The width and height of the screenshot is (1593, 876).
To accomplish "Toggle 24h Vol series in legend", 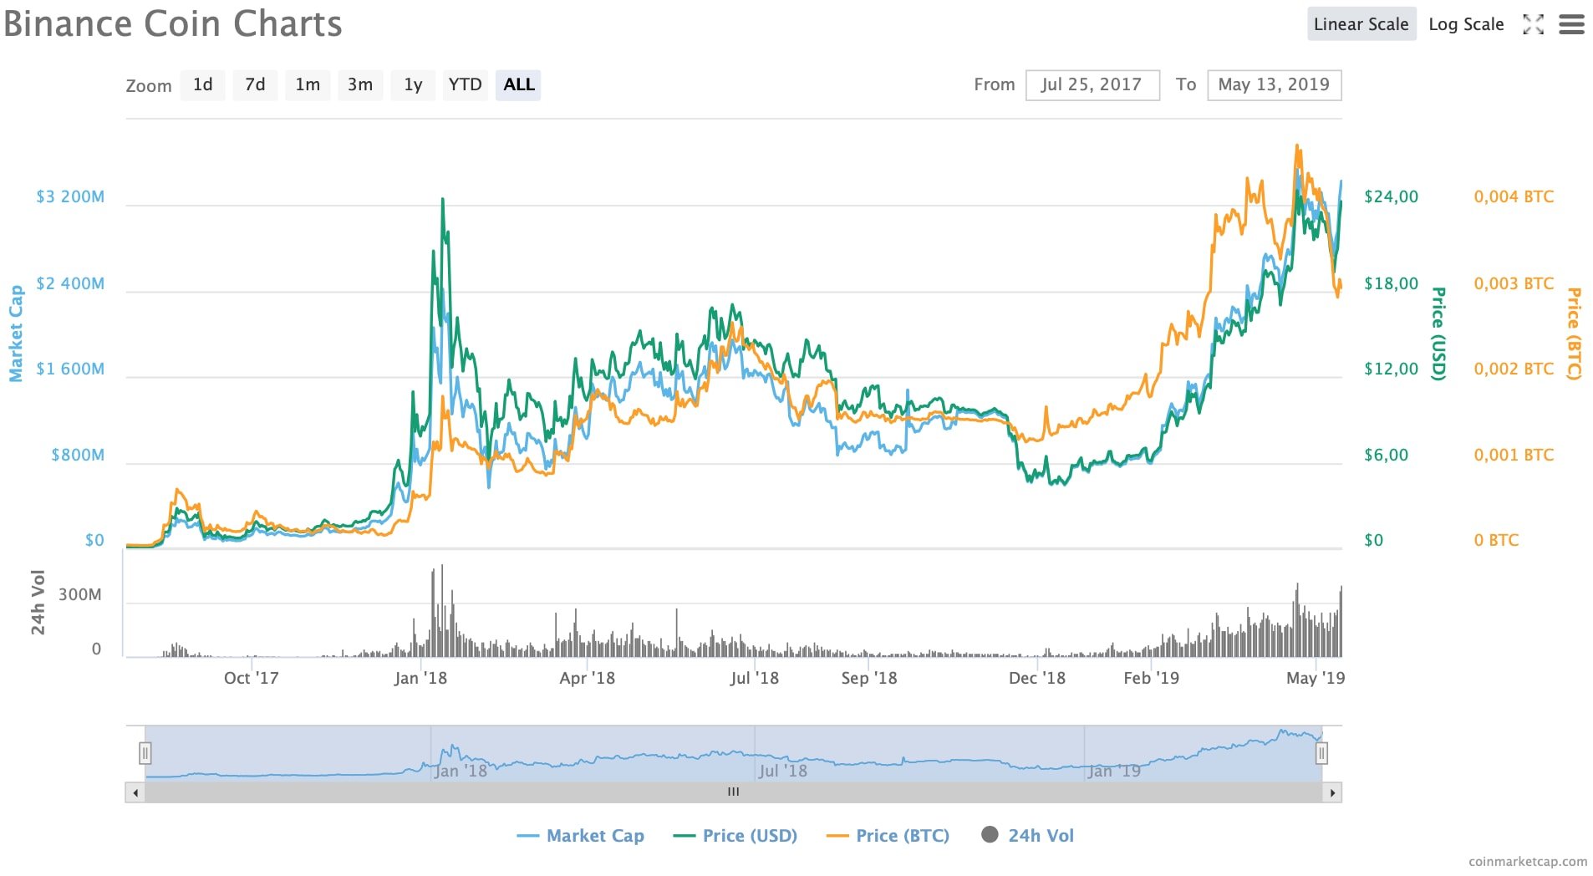I will pos(1027,835).
